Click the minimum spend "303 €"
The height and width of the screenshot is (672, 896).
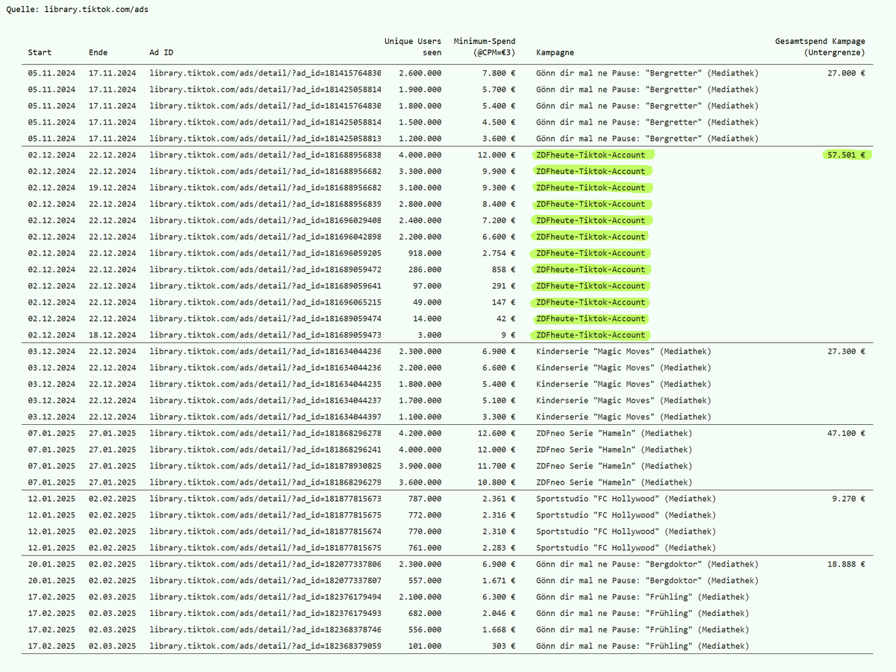tap(503, 647)
